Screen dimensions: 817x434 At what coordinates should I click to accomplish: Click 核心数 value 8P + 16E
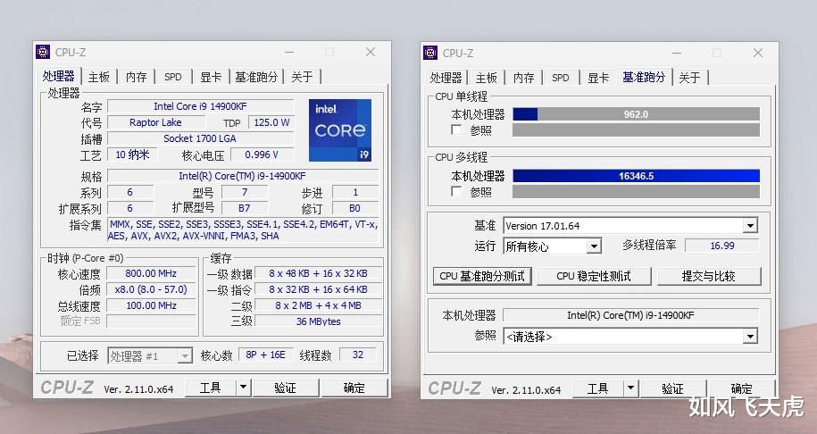click(266, 355)
